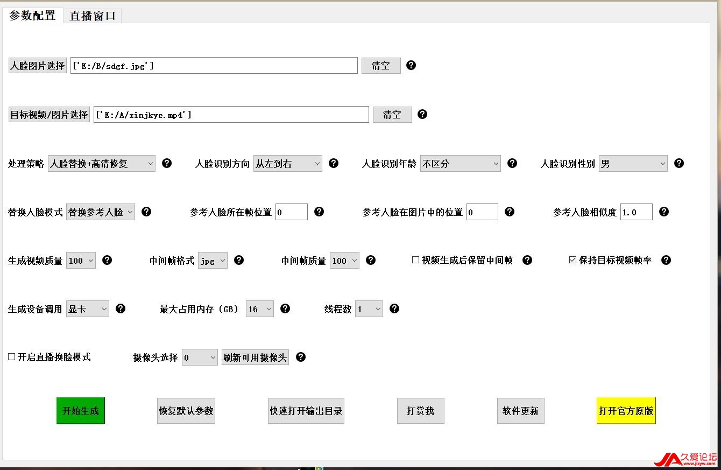The height and width of the screenshot is (470, 721).
Task: Switch to 参数配置 tab
Action: 32,16
